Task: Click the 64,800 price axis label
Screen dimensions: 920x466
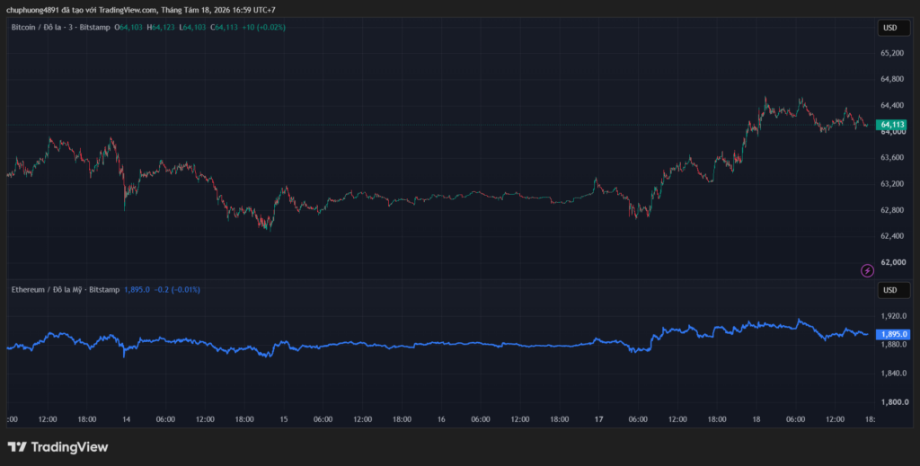Action: (892, 79)
